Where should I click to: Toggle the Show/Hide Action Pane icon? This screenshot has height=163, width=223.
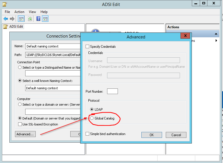click(45, 19)
